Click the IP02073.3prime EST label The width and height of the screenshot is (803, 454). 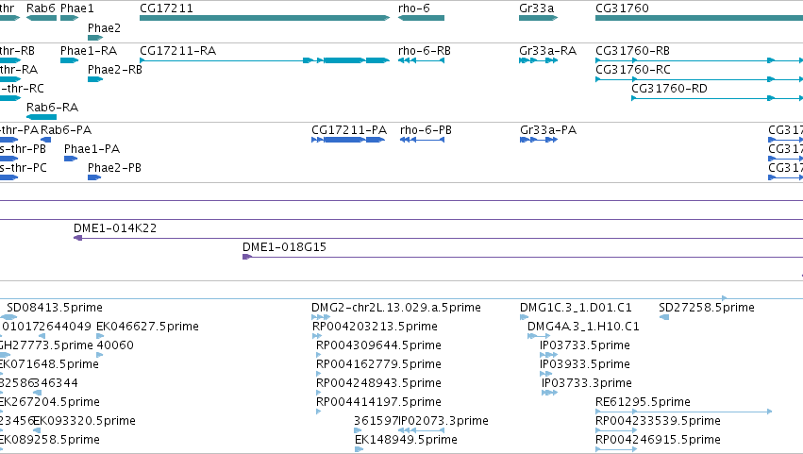(x=443, y=421)
